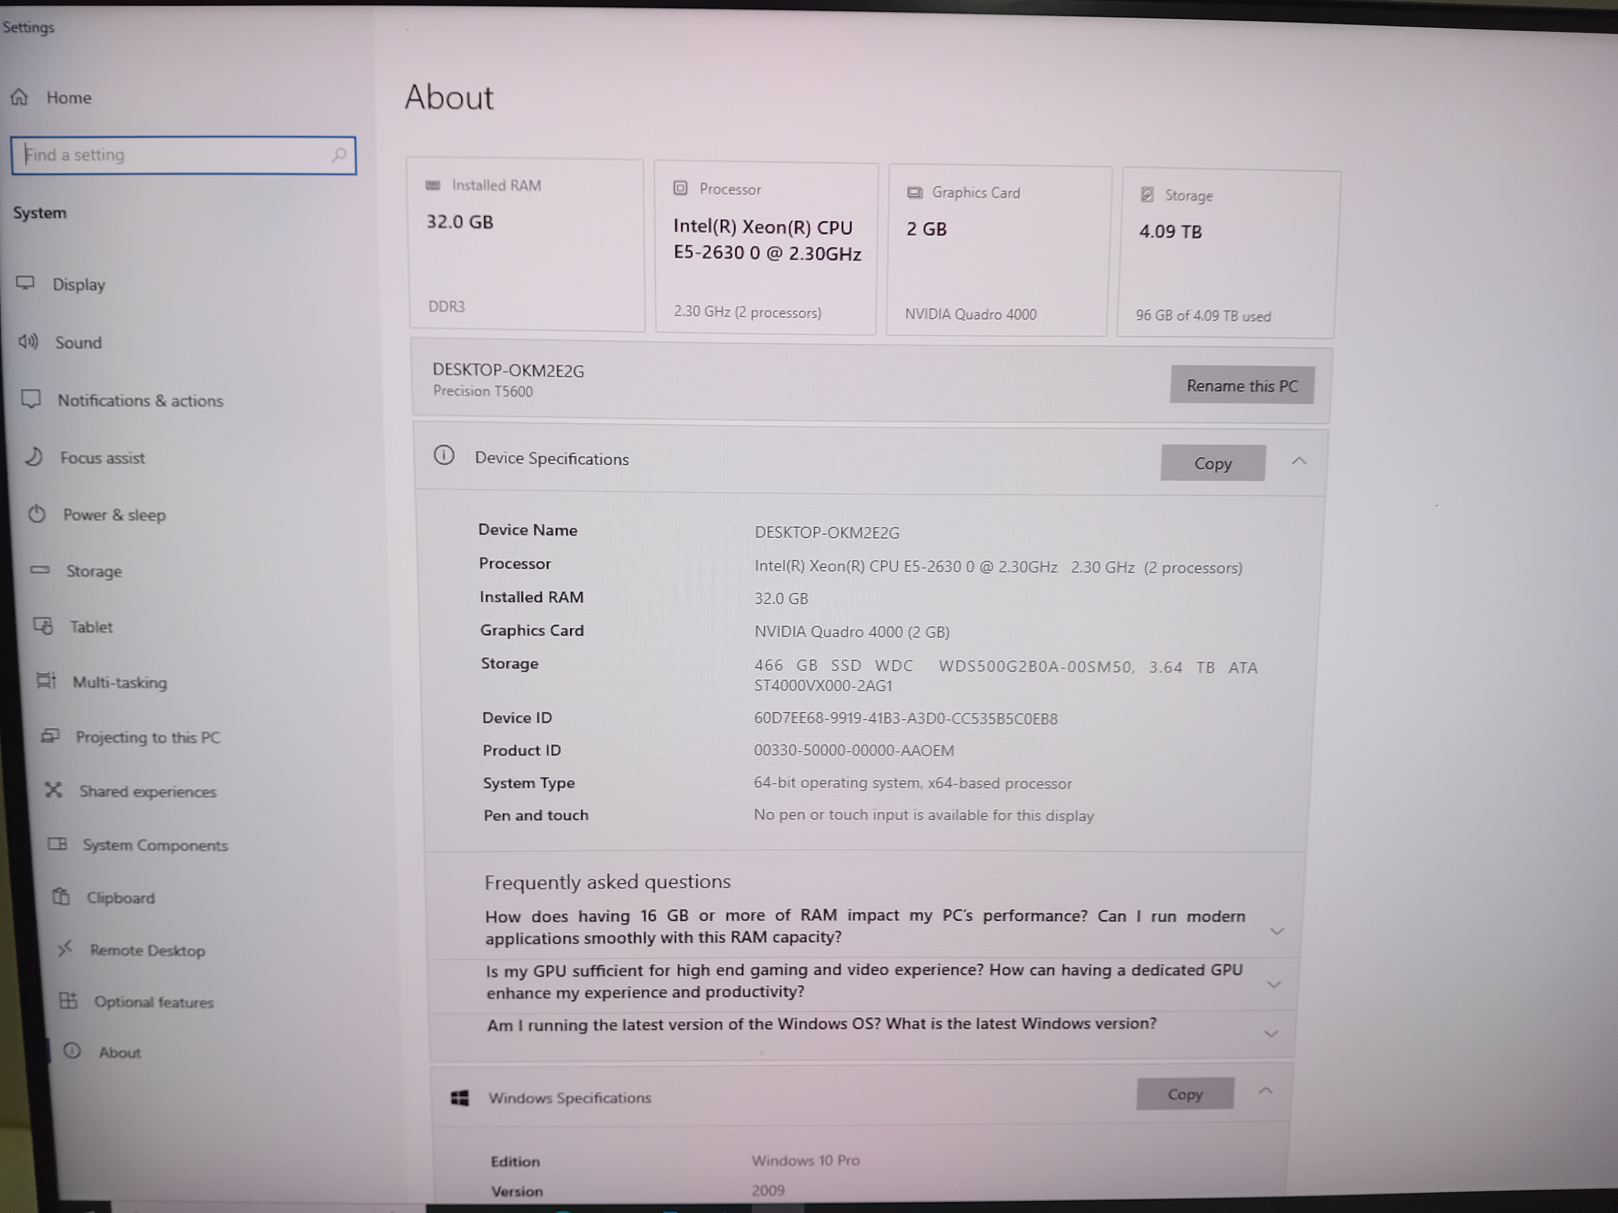Click the Display monitor icon
The height and width of the screenshot is (1213, 1618).
pos(26,283)
